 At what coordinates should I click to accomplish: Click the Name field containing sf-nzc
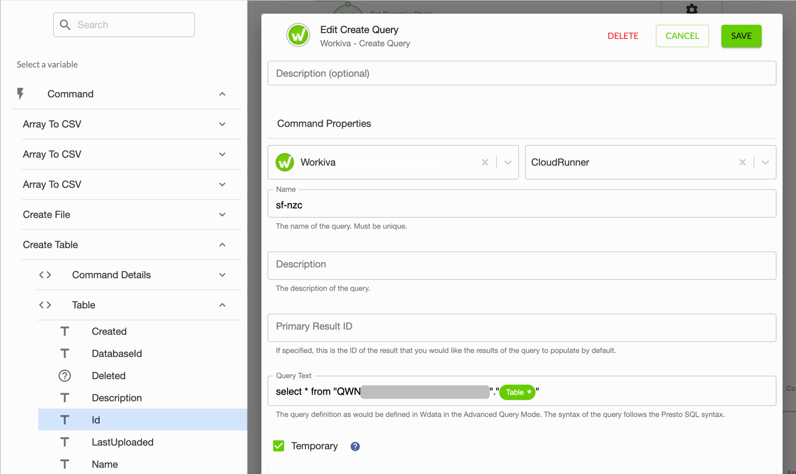pyautogui.click(x=522, y=204)
